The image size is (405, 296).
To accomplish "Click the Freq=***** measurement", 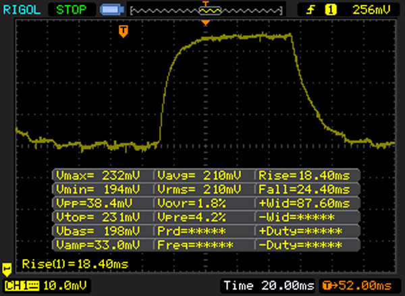I will tap(195, 245).
